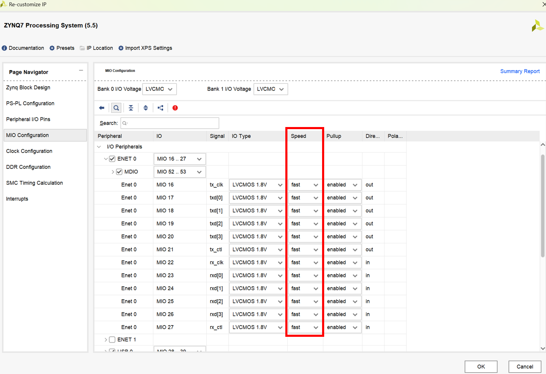Minimize the Page Navigator panel
The height and width of the screenshot is (374, 546).
81,71
